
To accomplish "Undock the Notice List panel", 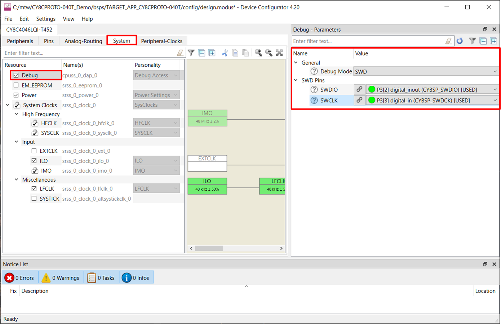I will (485, 264).
